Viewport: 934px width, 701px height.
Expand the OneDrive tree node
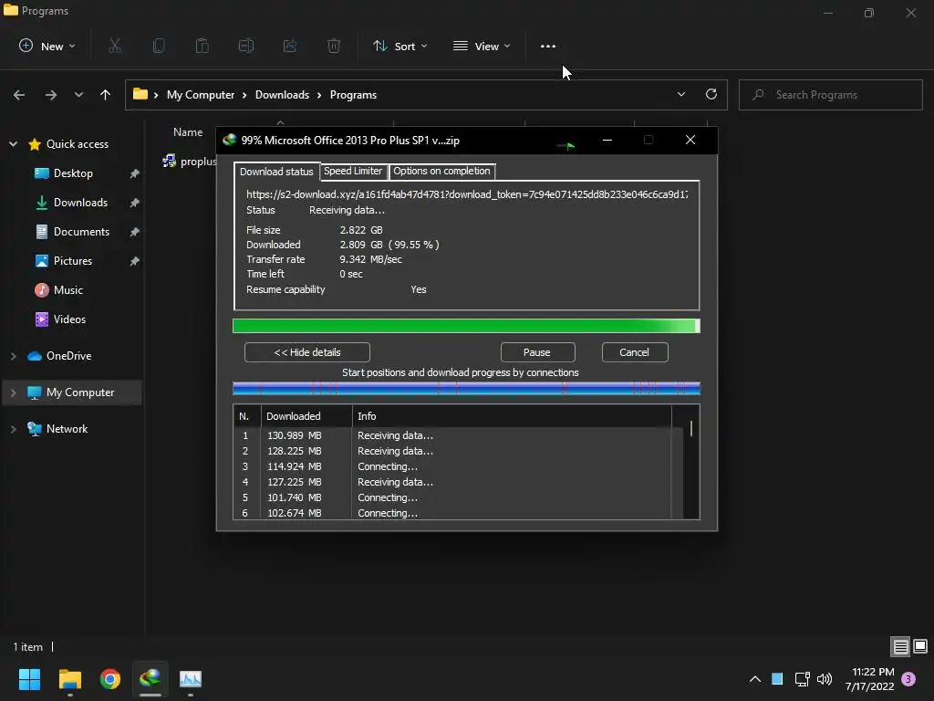click(x=13, y=356)
